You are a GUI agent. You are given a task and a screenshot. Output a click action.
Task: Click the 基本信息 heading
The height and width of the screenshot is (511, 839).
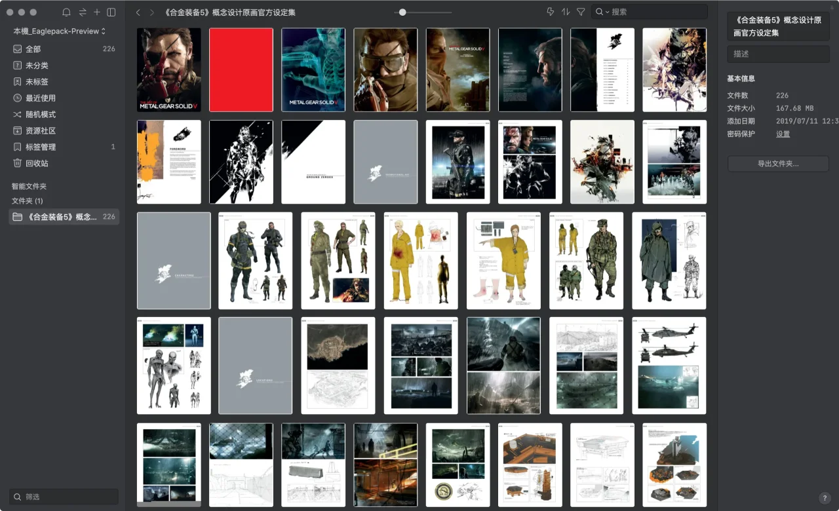(x=741, y=79)
